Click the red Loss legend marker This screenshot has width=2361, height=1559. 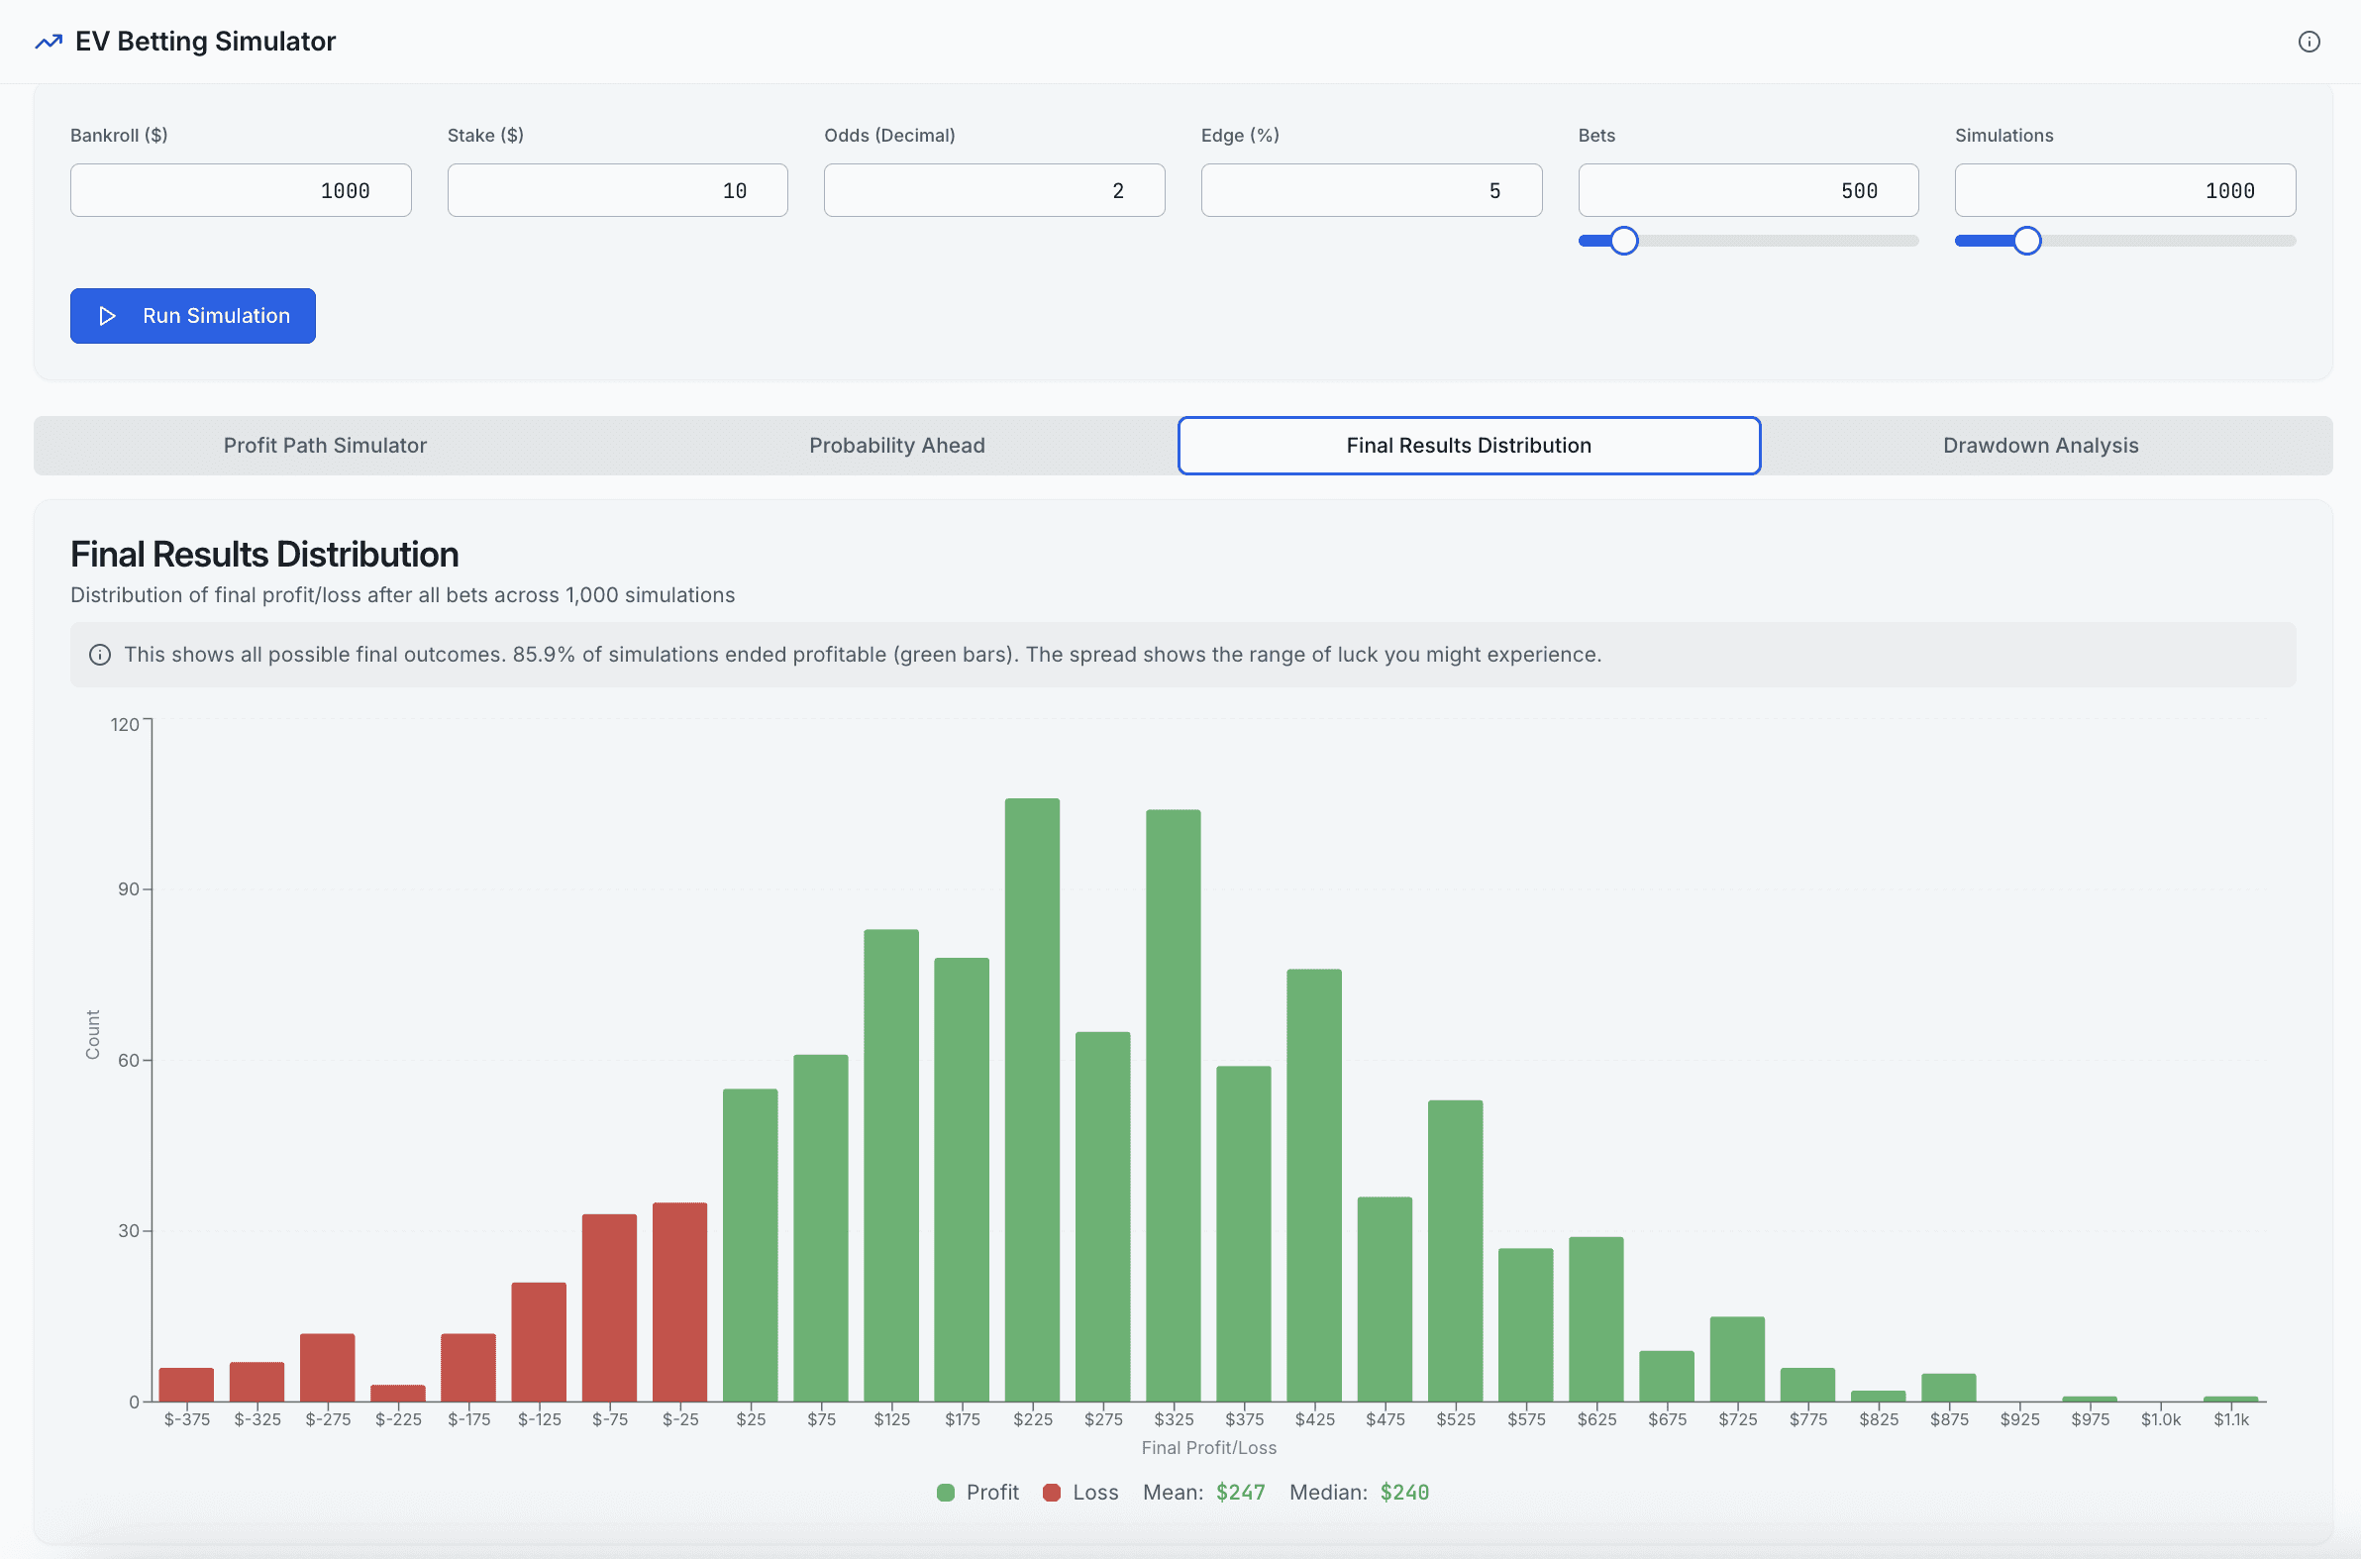tap(1051, 1493)
